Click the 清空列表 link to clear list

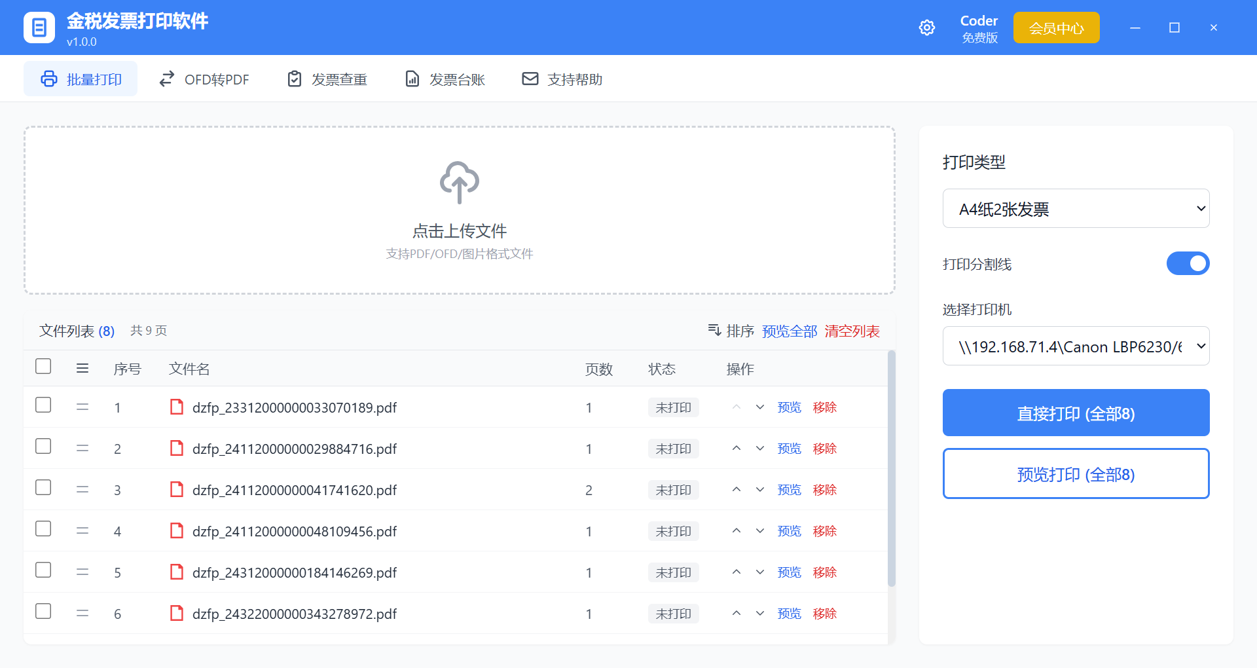852,331
